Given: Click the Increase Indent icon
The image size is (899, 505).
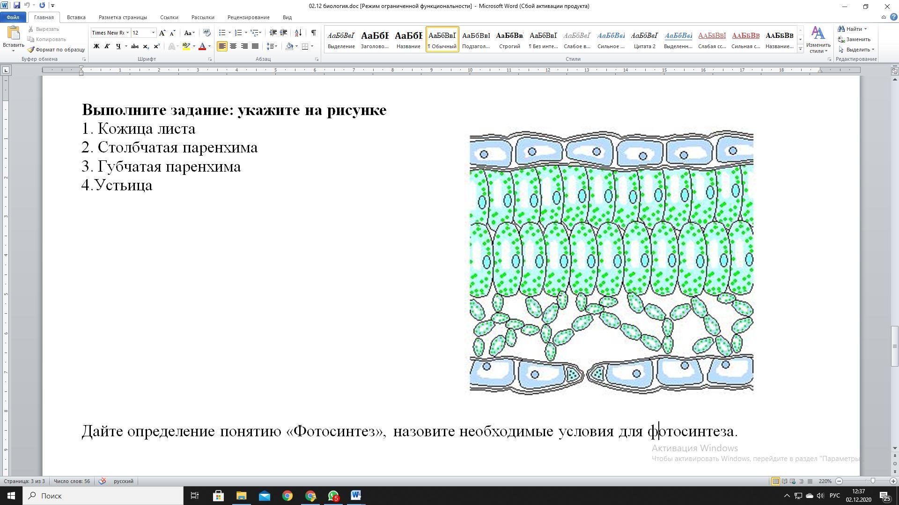Looking at the screenshot, I should tap(283, 33).
